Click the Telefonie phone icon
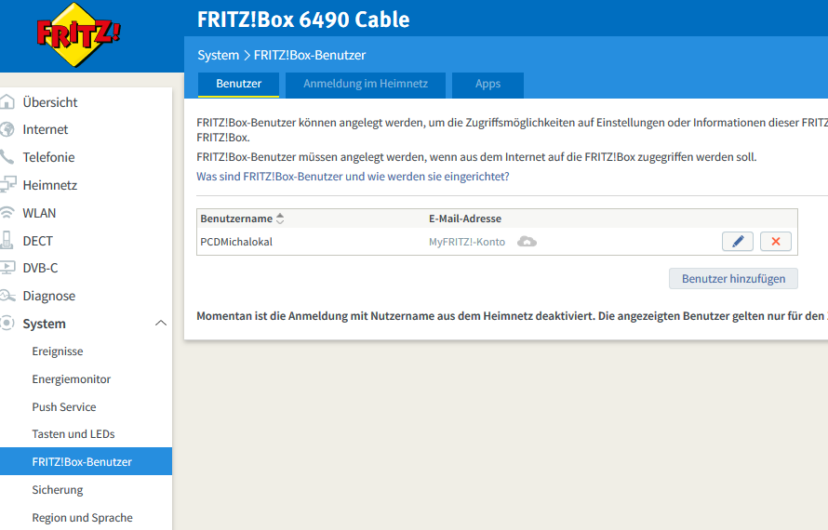828x530 pixels. tap(7, 157)
